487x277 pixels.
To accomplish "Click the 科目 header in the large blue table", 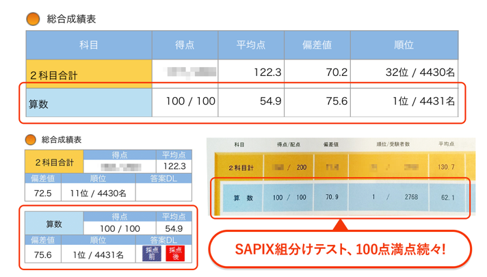I will (x=89, y=45).
